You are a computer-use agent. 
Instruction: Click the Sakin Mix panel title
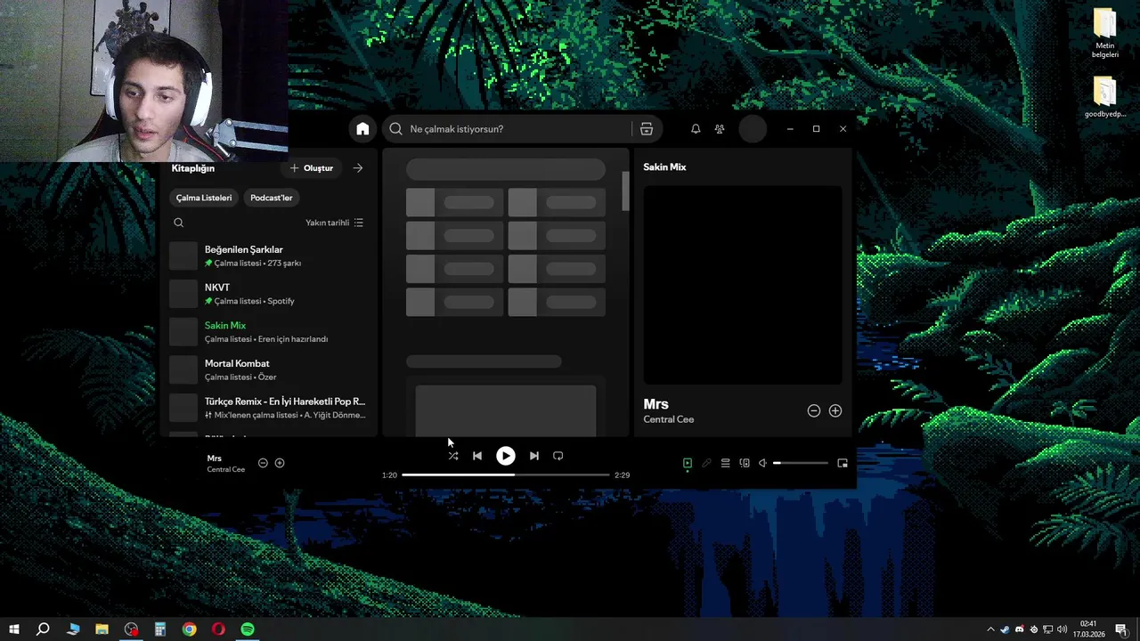pyautogui.click(x=664, y=167)
